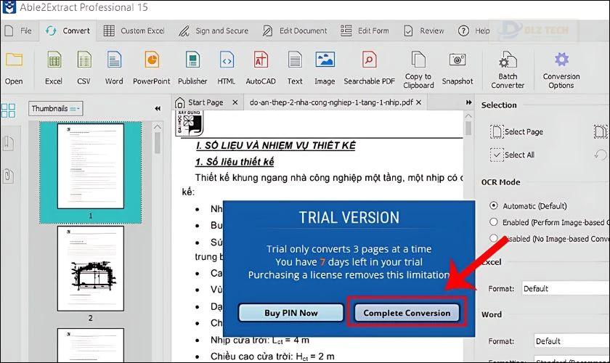Screen dimensions: 610x363
Task: Open the Review tab
Action: coord(424,30)
